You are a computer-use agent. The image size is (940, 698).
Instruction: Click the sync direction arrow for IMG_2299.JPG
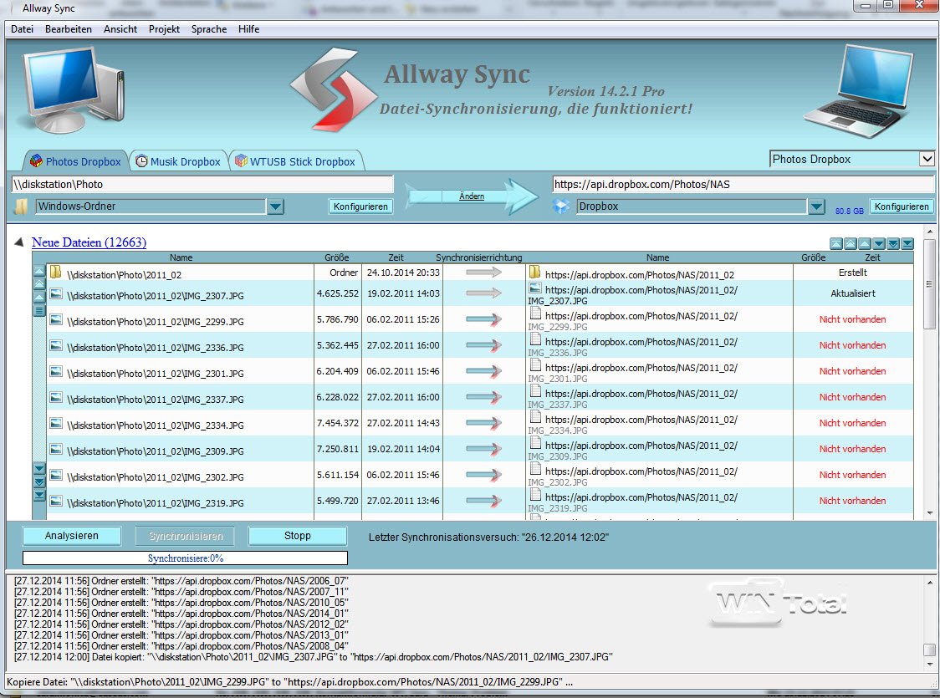tap(483, 319)
